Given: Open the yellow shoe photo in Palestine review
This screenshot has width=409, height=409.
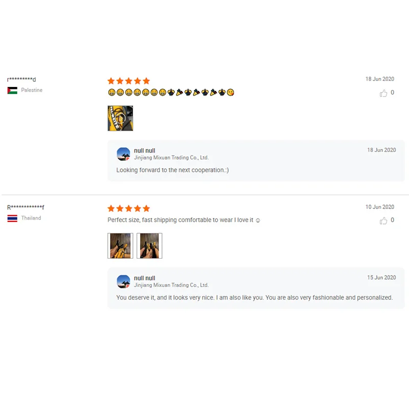Looking at the screenshot, I should [120, 118].
